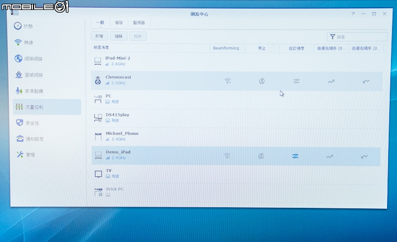Set Demo_iPad to high priority
The width and height of the screenshot is (397, 242).
point(330,157)
